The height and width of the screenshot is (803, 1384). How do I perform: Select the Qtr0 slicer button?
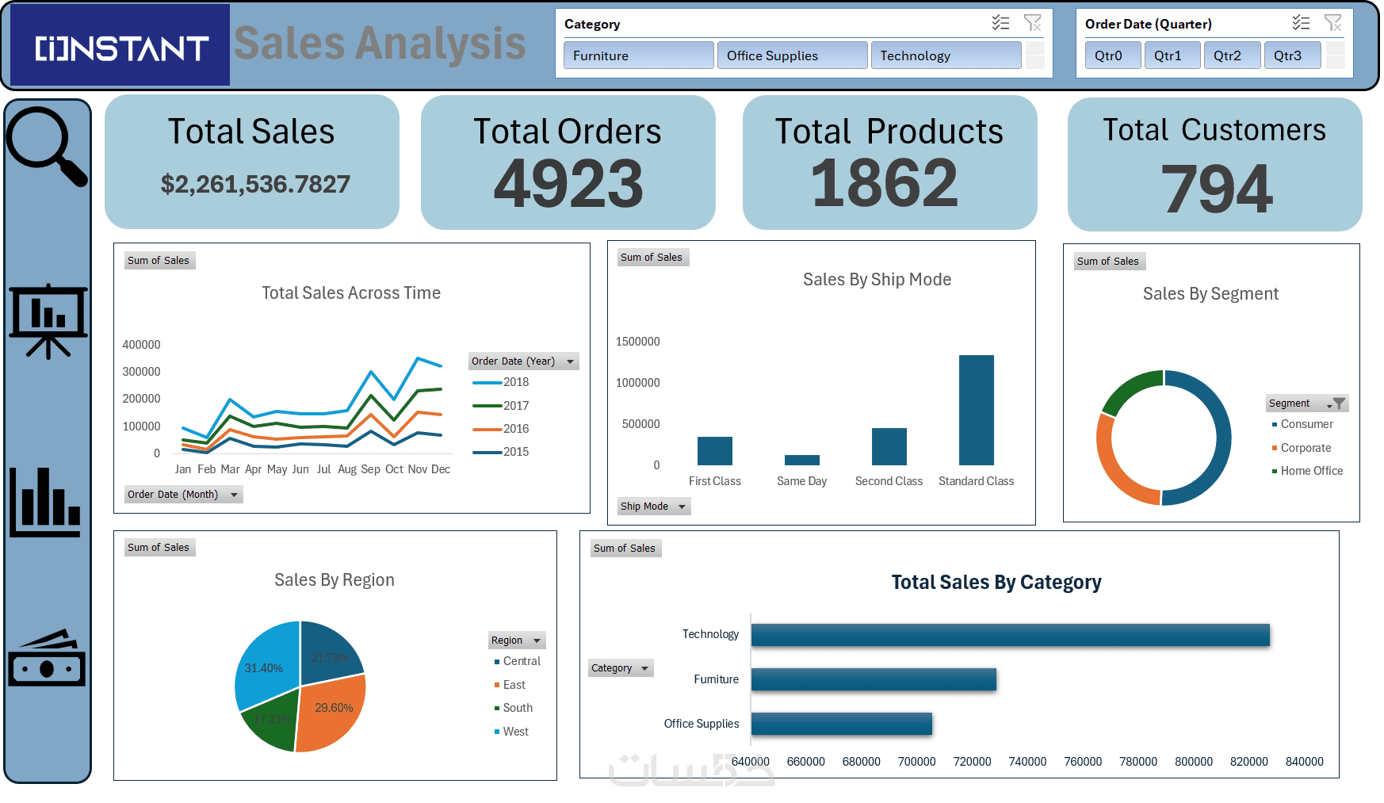click(x=1113, y=55)
